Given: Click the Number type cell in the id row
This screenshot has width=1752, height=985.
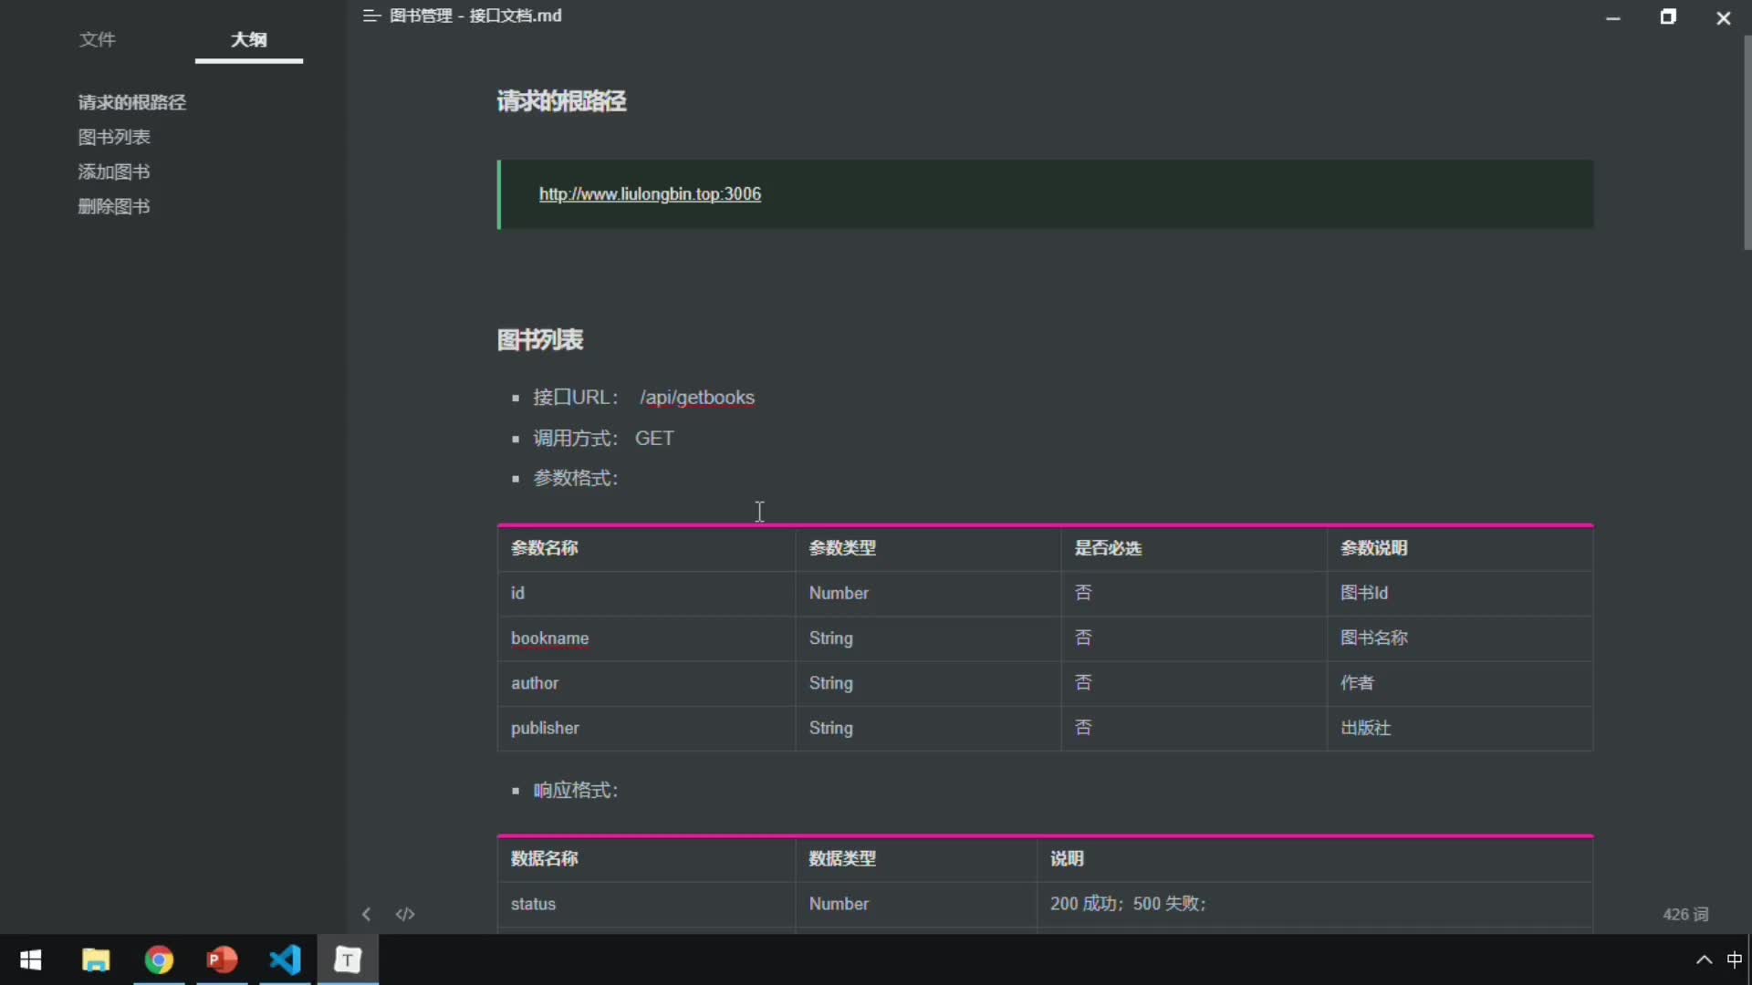Looking at the screenshot, I should [928, 593].
